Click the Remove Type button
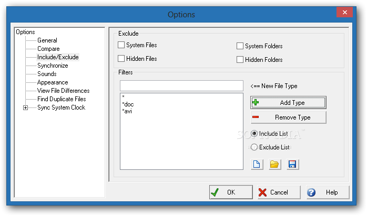 click(288, 117)
